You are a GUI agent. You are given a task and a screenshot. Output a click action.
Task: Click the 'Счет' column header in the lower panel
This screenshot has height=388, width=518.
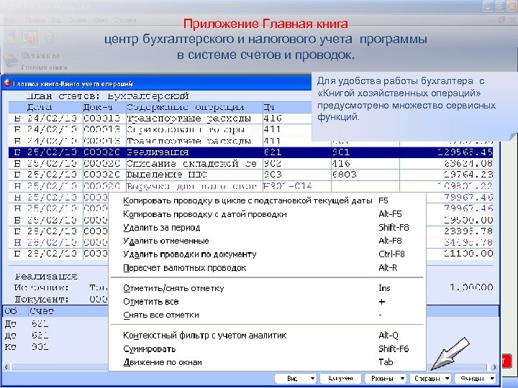click(41, 311)
